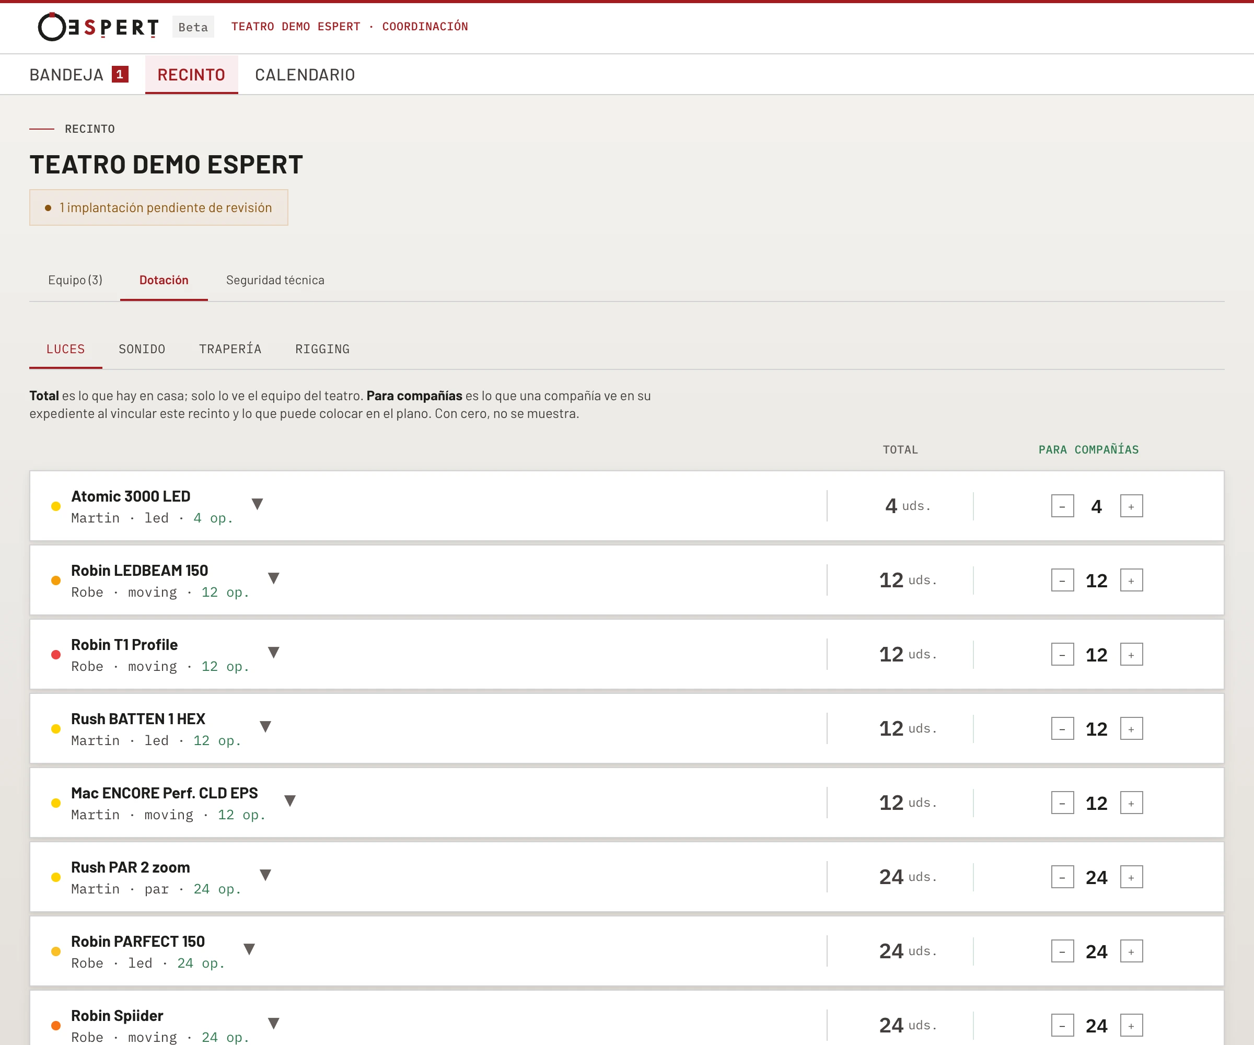The height and width of the screenshot is (1045, 1254).
Task: Decrease Rush BATTEN 1 HEX company units
Action: point(1062,728)
